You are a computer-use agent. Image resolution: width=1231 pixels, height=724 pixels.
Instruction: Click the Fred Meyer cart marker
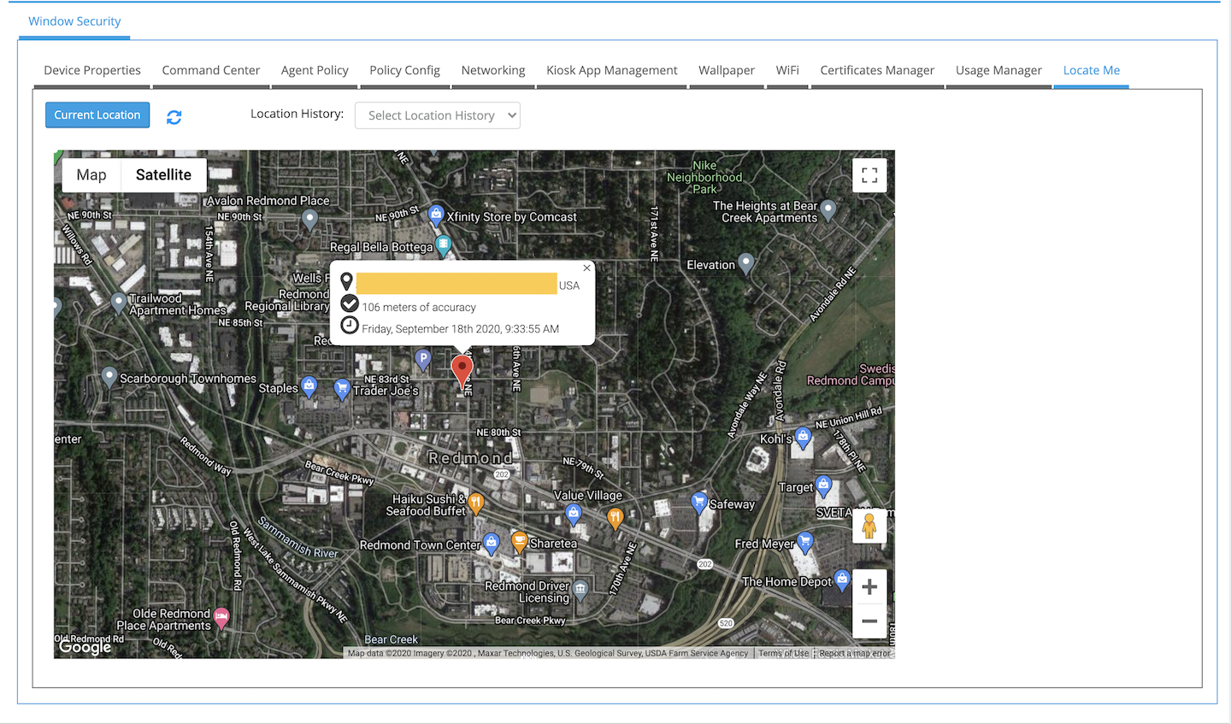[804, 542]
